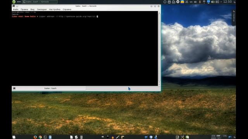Click the crossed tools settings dock icon
This screenshot has width=248, height=139.
(x=183, y=137)
